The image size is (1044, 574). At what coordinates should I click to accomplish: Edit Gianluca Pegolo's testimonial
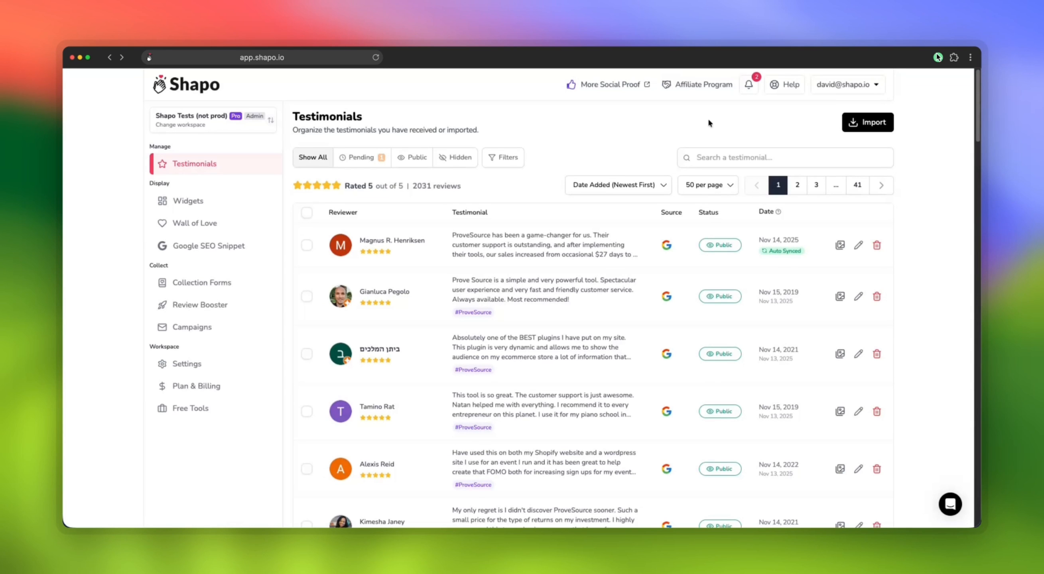[x=859, y=296]
